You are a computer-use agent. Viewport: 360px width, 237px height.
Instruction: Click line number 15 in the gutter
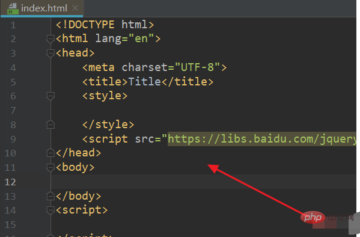[x=10, y=224]
